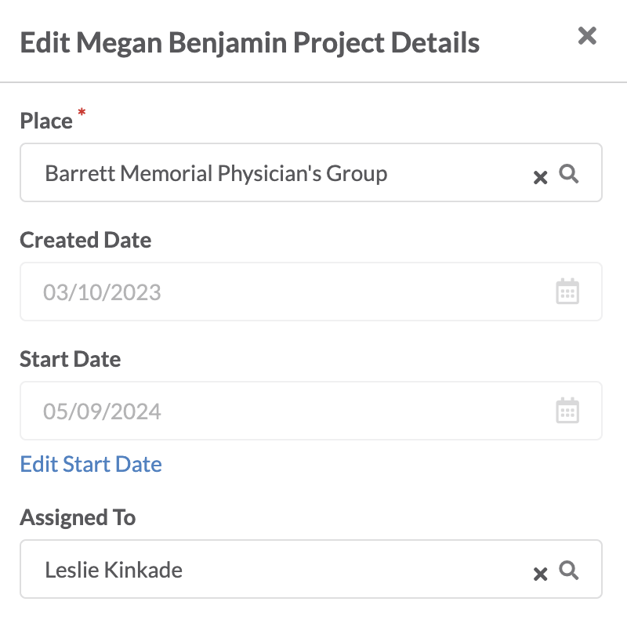Select the Leslie Kinkade name text

tap(114, 570)
